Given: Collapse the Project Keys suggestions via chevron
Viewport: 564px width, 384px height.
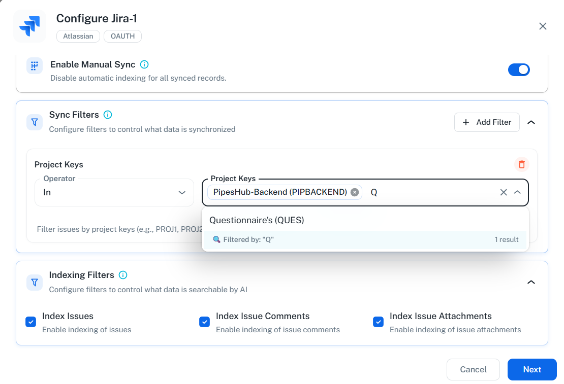Looking at the screenshot, I should click(518, 192).
